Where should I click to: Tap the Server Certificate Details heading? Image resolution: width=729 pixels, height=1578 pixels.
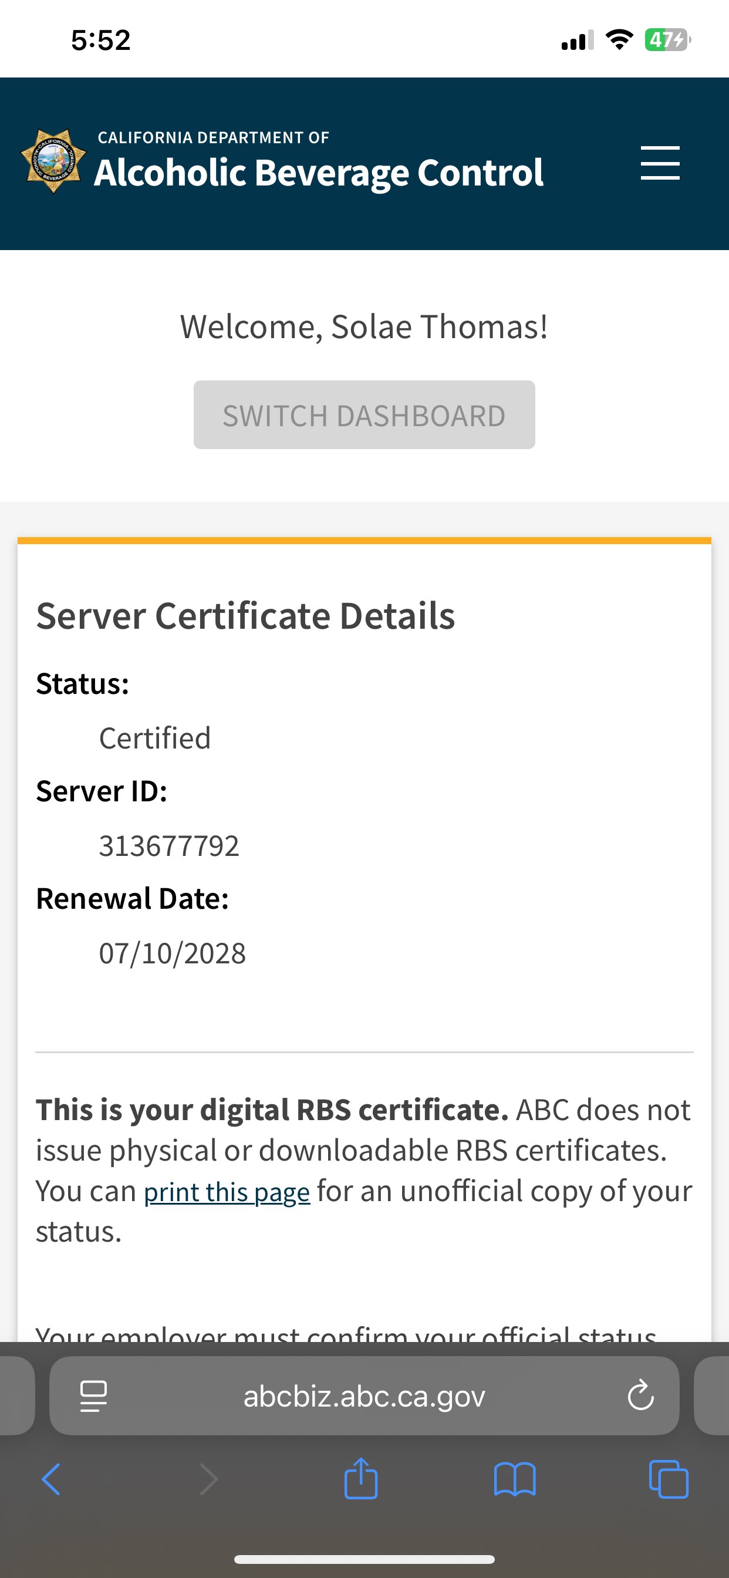pos(245,616)
